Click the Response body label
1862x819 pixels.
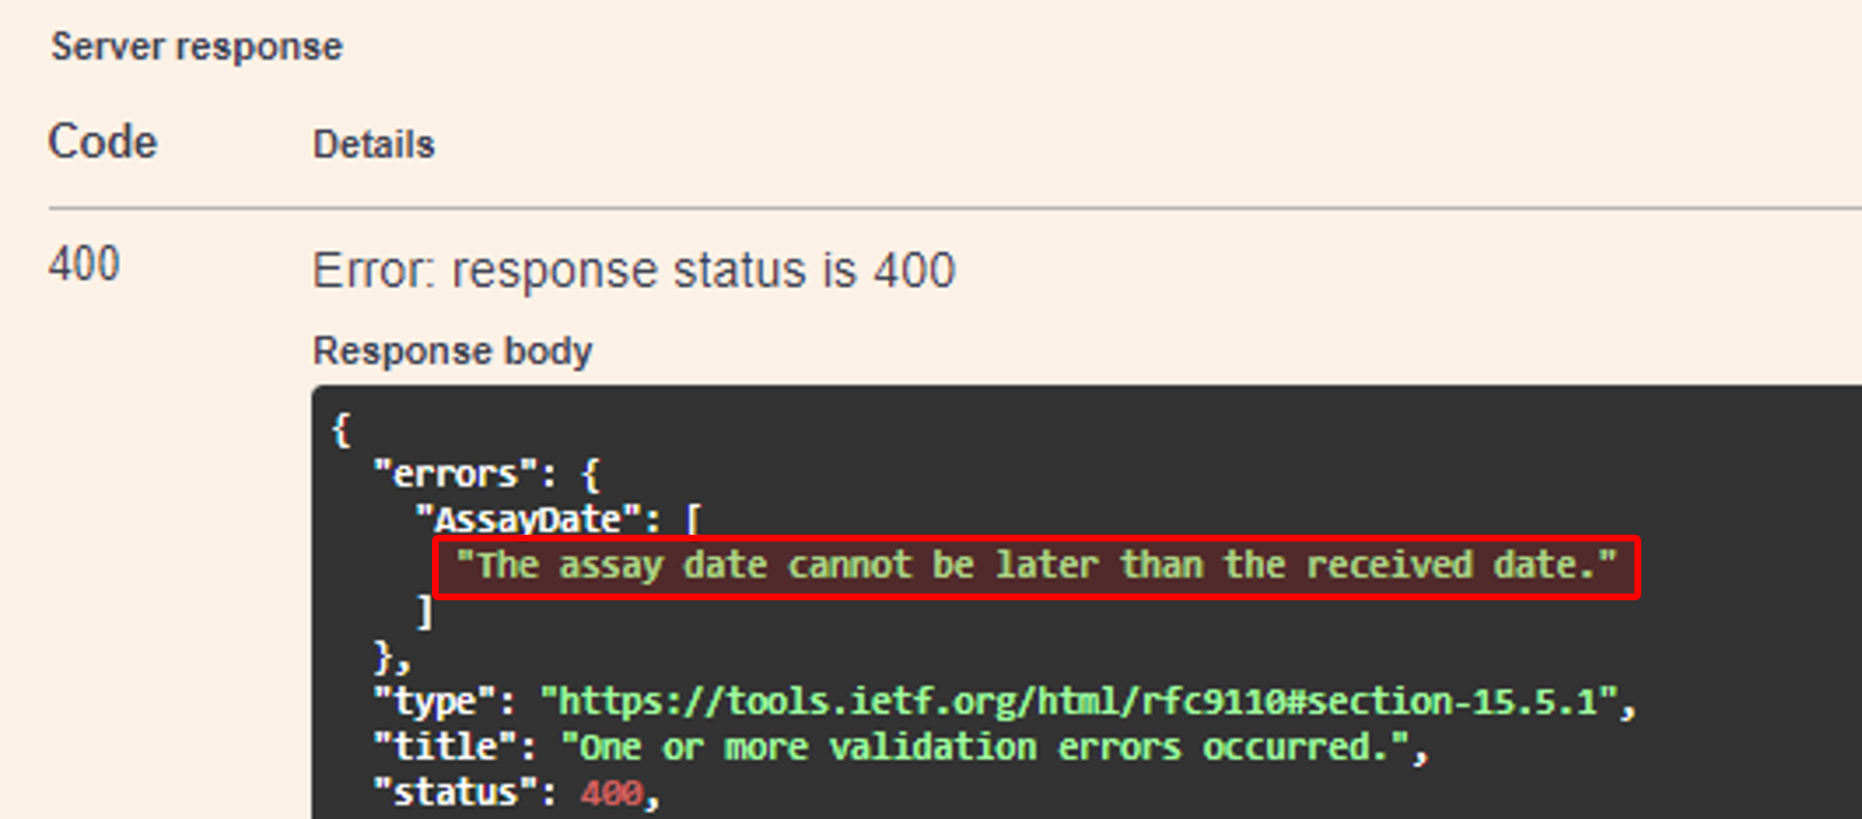point(452,351)
